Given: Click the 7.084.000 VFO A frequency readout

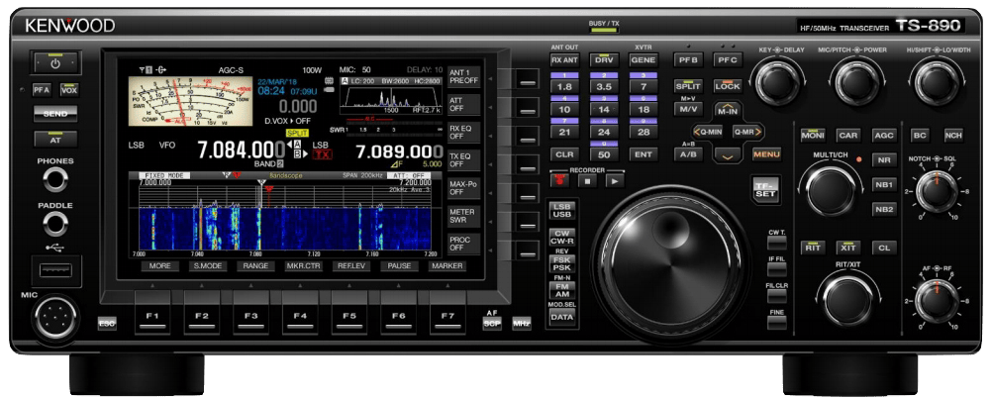Looking at the screenshot, I should pos(242,150).
